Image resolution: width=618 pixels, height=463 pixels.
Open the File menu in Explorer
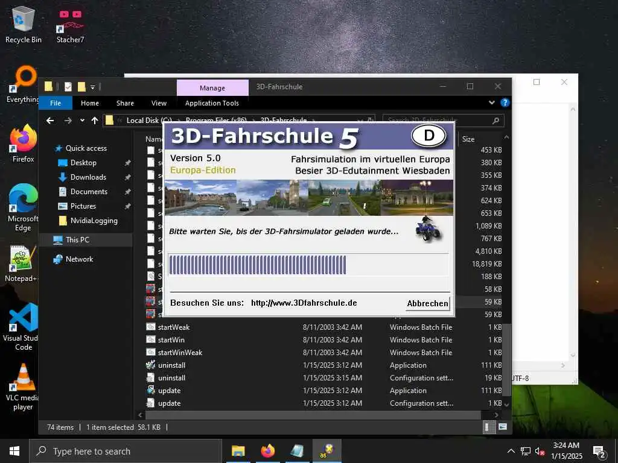click(56, 103)
